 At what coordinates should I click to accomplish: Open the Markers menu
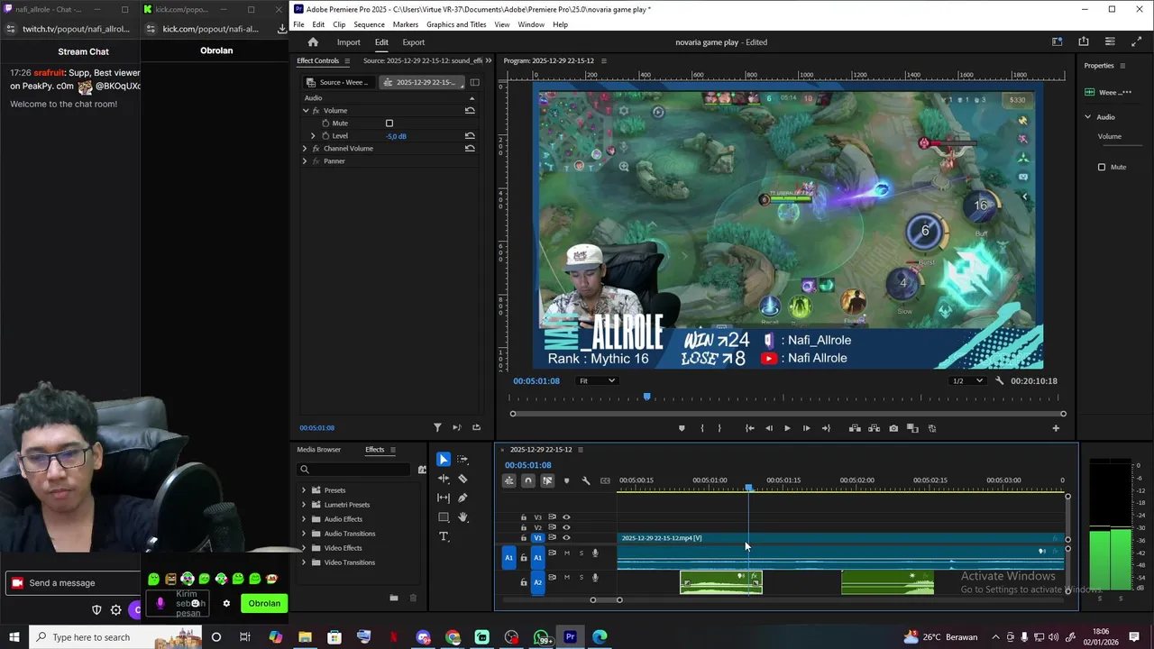click(x=405, y=24)
